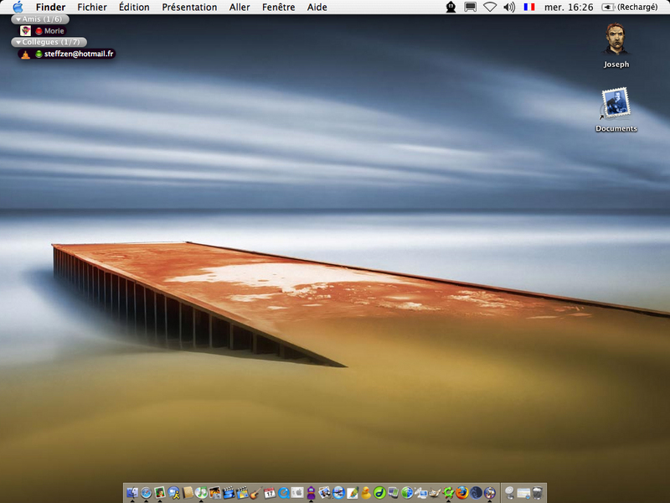The width and height of the screenshot is (670, 503).
Task: Open the French flag input menu
Action: pyautogui.click(x=529, y=7)
